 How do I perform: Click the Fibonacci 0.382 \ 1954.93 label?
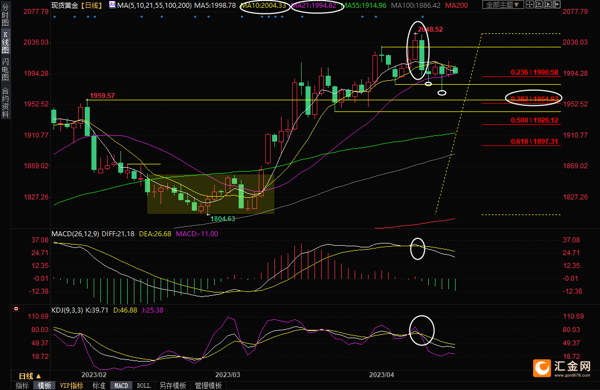coord(535,99)
